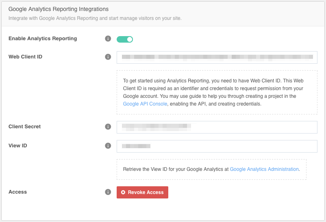
Task: Click info icon next to Web Client ID
Action: click(x=108, y=57)
